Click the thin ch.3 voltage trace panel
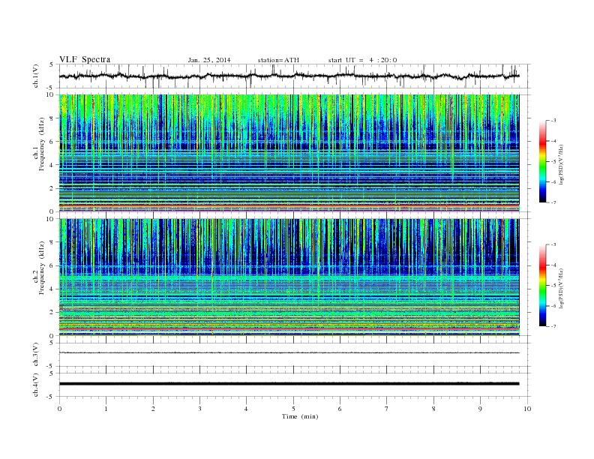The height and width of the screenshot is (459, 594). pos(295,355)
